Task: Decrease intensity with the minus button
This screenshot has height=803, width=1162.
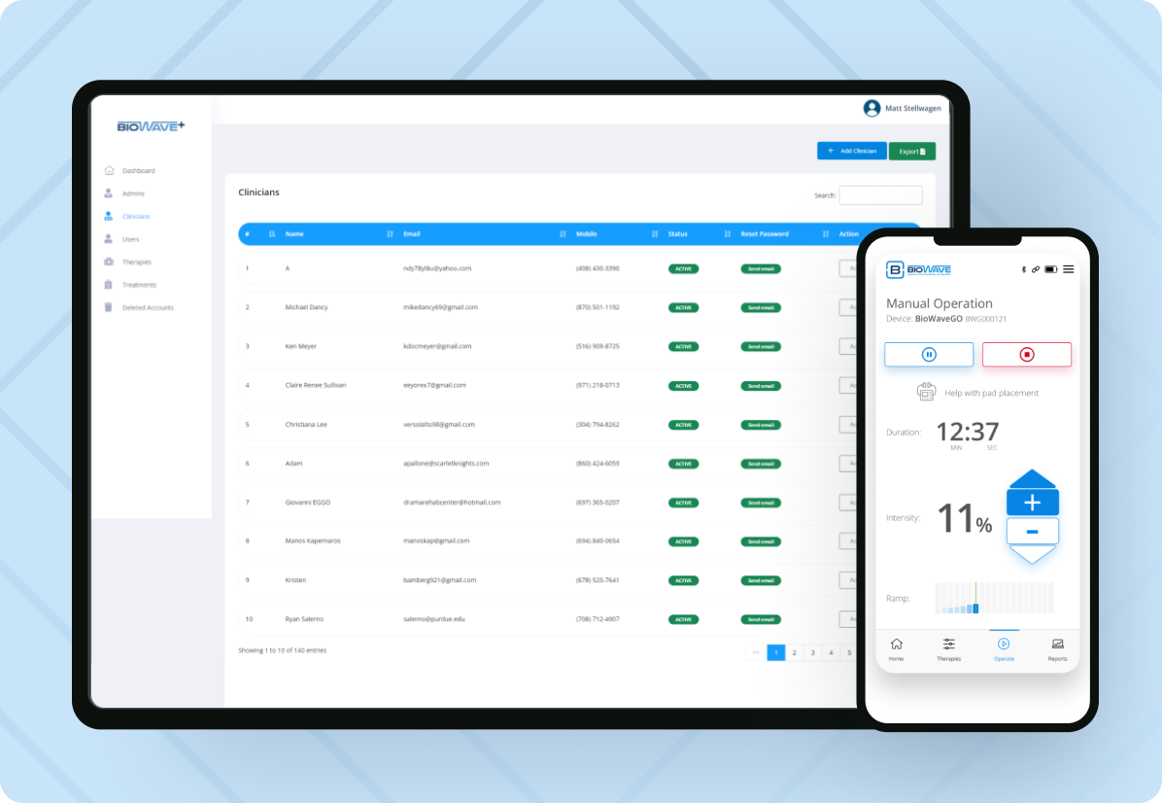Action: point(1032,532)
